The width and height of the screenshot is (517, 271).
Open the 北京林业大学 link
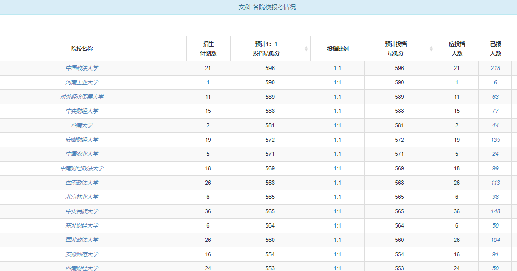point(82,197)
